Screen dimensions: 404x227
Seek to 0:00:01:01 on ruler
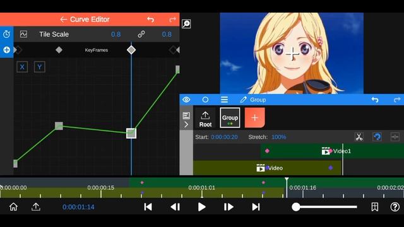[201, 188]
